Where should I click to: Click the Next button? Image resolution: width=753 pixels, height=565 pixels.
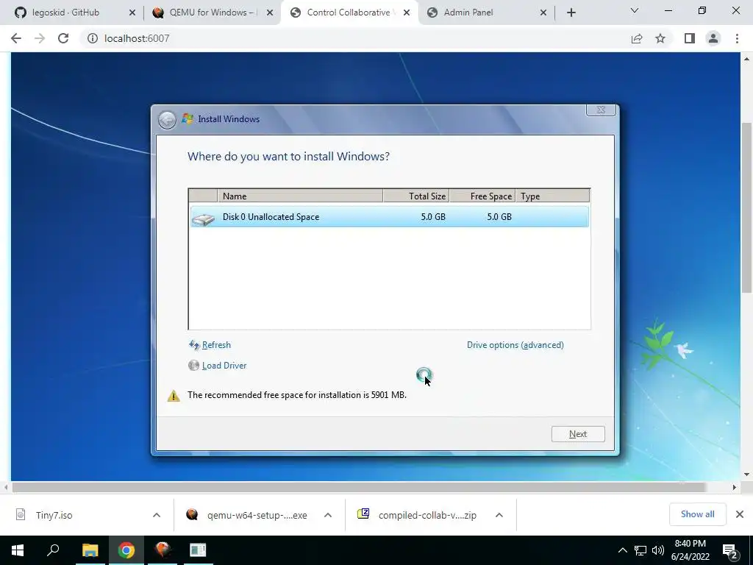coord(578,434)
